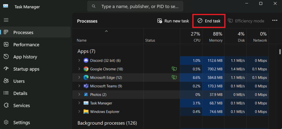Sort processes by Memory column header
Viewport: 282px width, 129px height.
(213, 37)
